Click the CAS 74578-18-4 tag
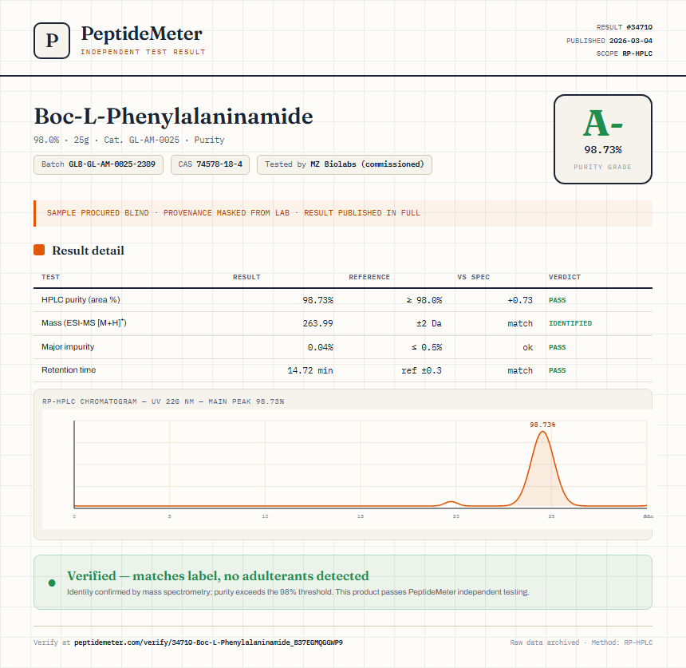 [210, 164]
